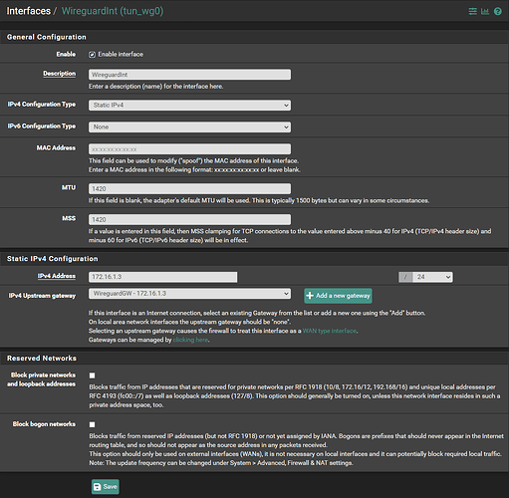Toggle the Enable interface checkbox
The width and height of the screenshot is (509, 498).
[x=92, y=55]
